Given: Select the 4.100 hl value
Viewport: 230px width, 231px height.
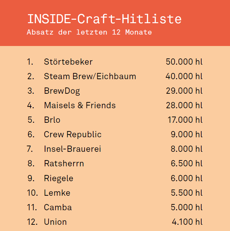Looking at the screenshot, I should tap(187, 222).
